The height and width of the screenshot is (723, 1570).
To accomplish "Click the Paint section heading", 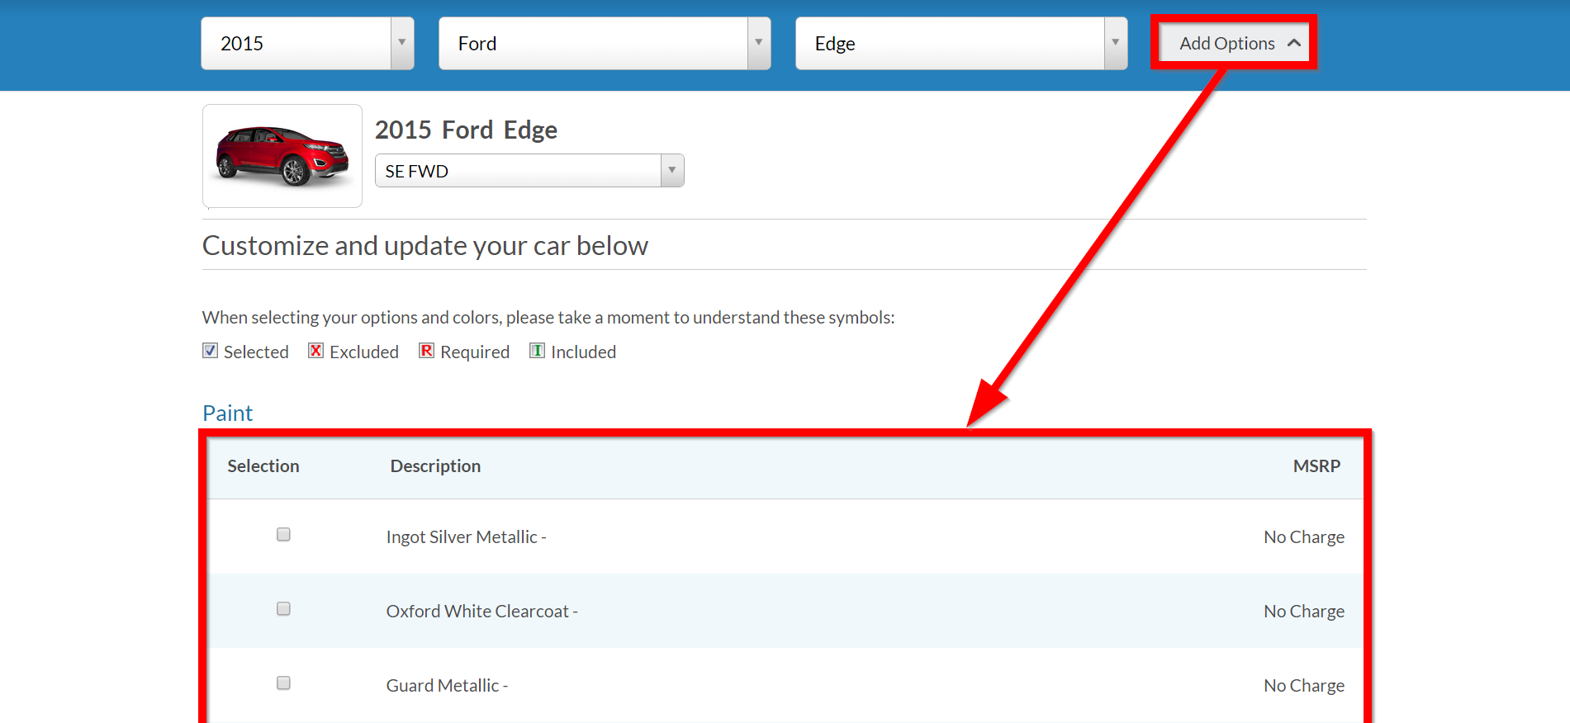I will [227, 413].
